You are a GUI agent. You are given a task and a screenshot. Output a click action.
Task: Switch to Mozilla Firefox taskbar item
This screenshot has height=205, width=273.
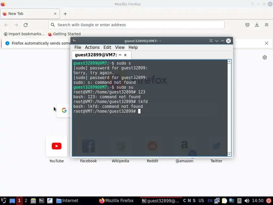coord(116,201)
